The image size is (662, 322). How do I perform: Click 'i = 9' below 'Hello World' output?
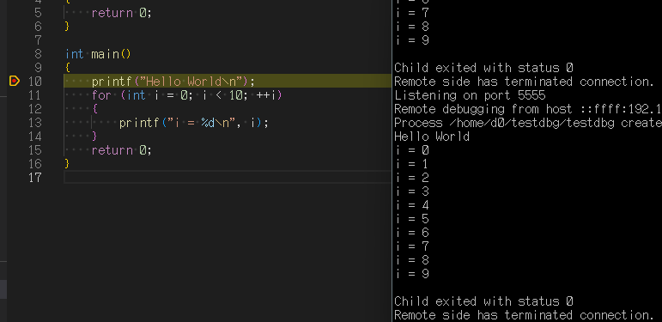412,273
